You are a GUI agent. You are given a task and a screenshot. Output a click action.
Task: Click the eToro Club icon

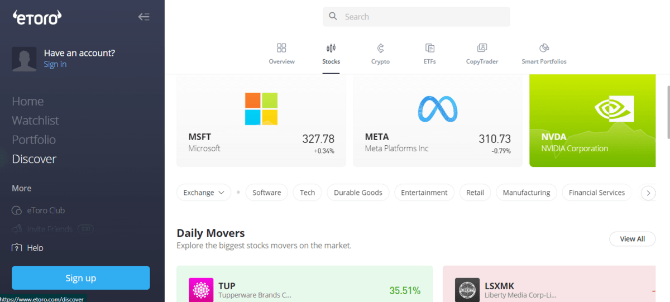[17, 210]
